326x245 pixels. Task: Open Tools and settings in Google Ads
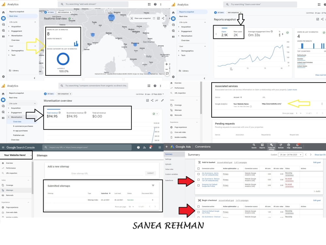tap(271, 147)
